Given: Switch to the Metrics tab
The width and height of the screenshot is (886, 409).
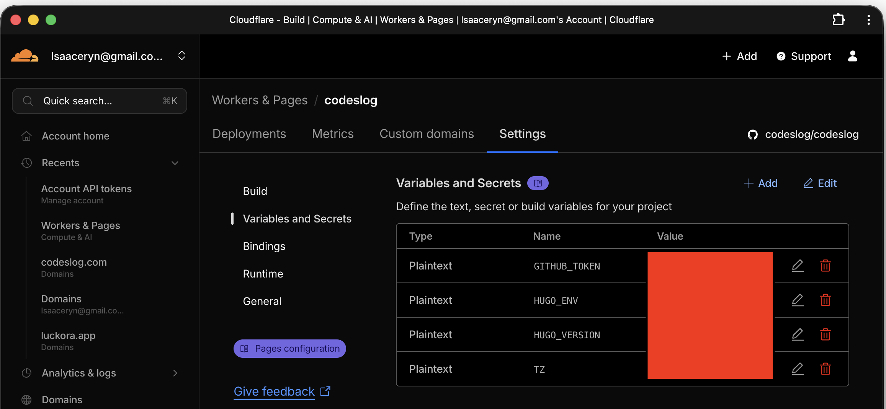Looking at the screenshot, I should [332, 134].
